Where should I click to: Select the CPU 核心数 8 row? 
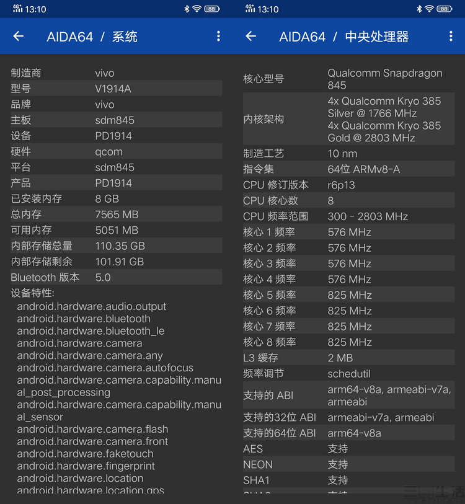(349, 201)
